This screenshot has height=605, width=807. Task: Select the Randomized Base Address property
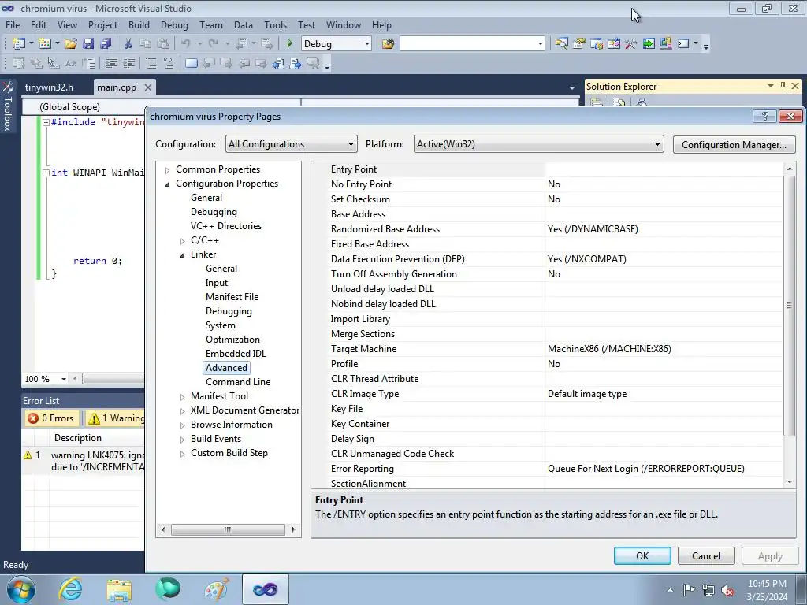[x=547, y=229]
